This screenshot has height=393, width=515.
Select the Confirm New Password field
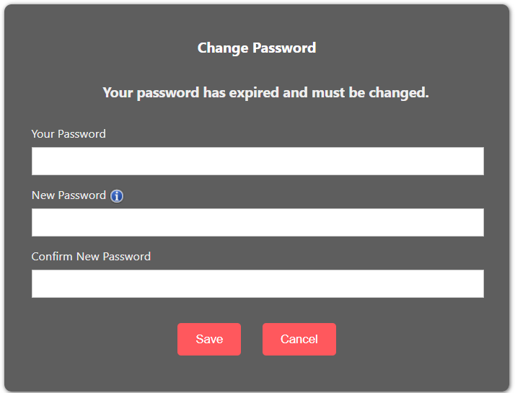pyautogui.click(x=257, y=283)
